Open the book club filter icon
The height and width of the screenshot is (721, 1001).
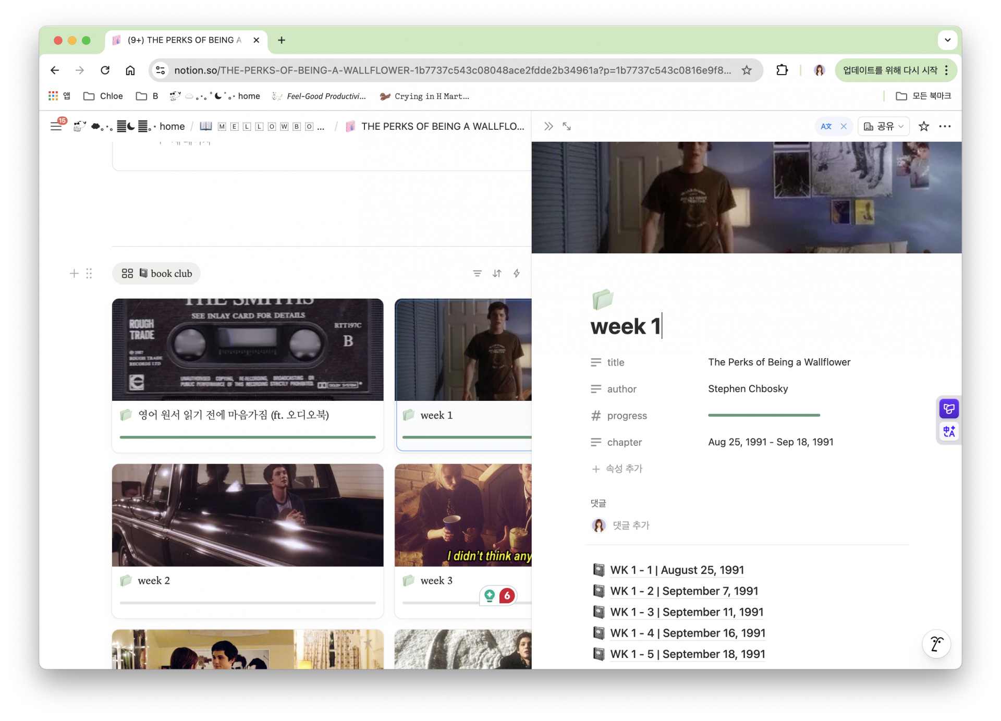pos(477,274)
